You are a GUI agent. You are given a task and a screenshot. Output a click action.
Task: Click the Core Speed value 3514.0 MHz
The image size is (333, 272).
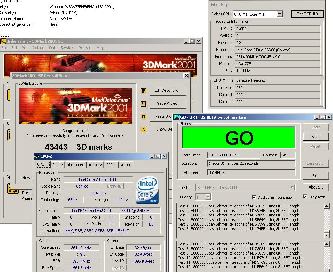pyautogui.click(x=81, y=248)
